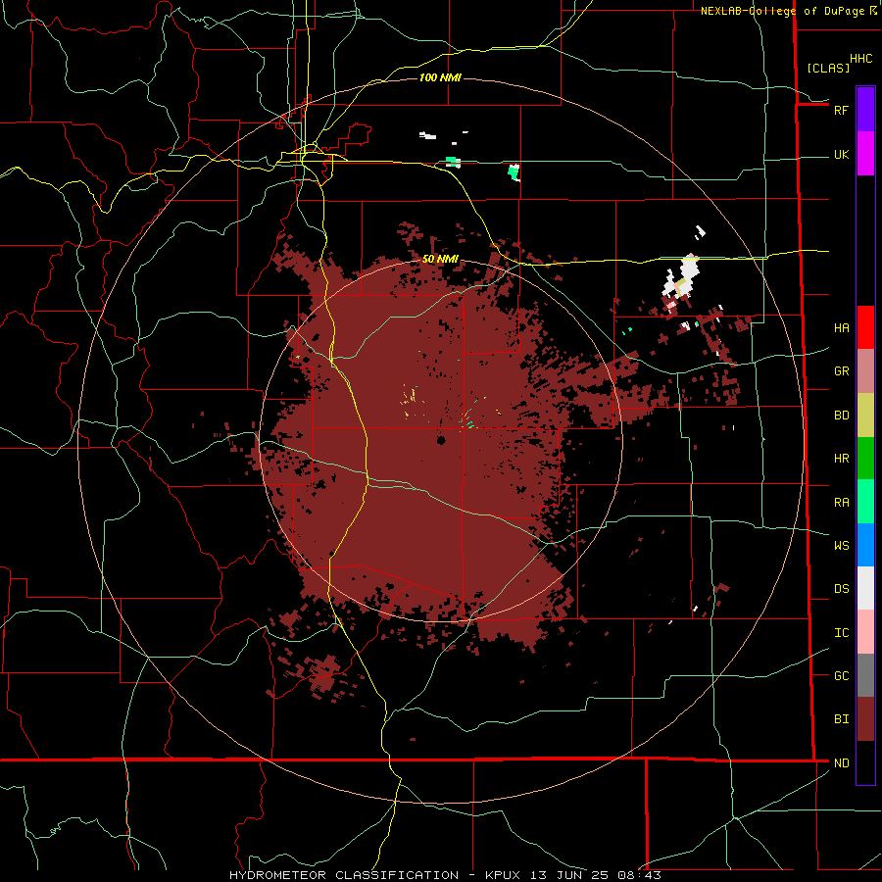Screen dimensions: 882x882
Task: Click the HR legend label
Action: point(841,459)
